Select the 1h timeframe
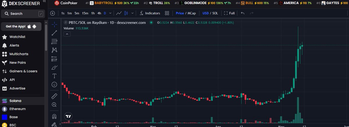The image size is (349, 127). (x=93, y=13)
